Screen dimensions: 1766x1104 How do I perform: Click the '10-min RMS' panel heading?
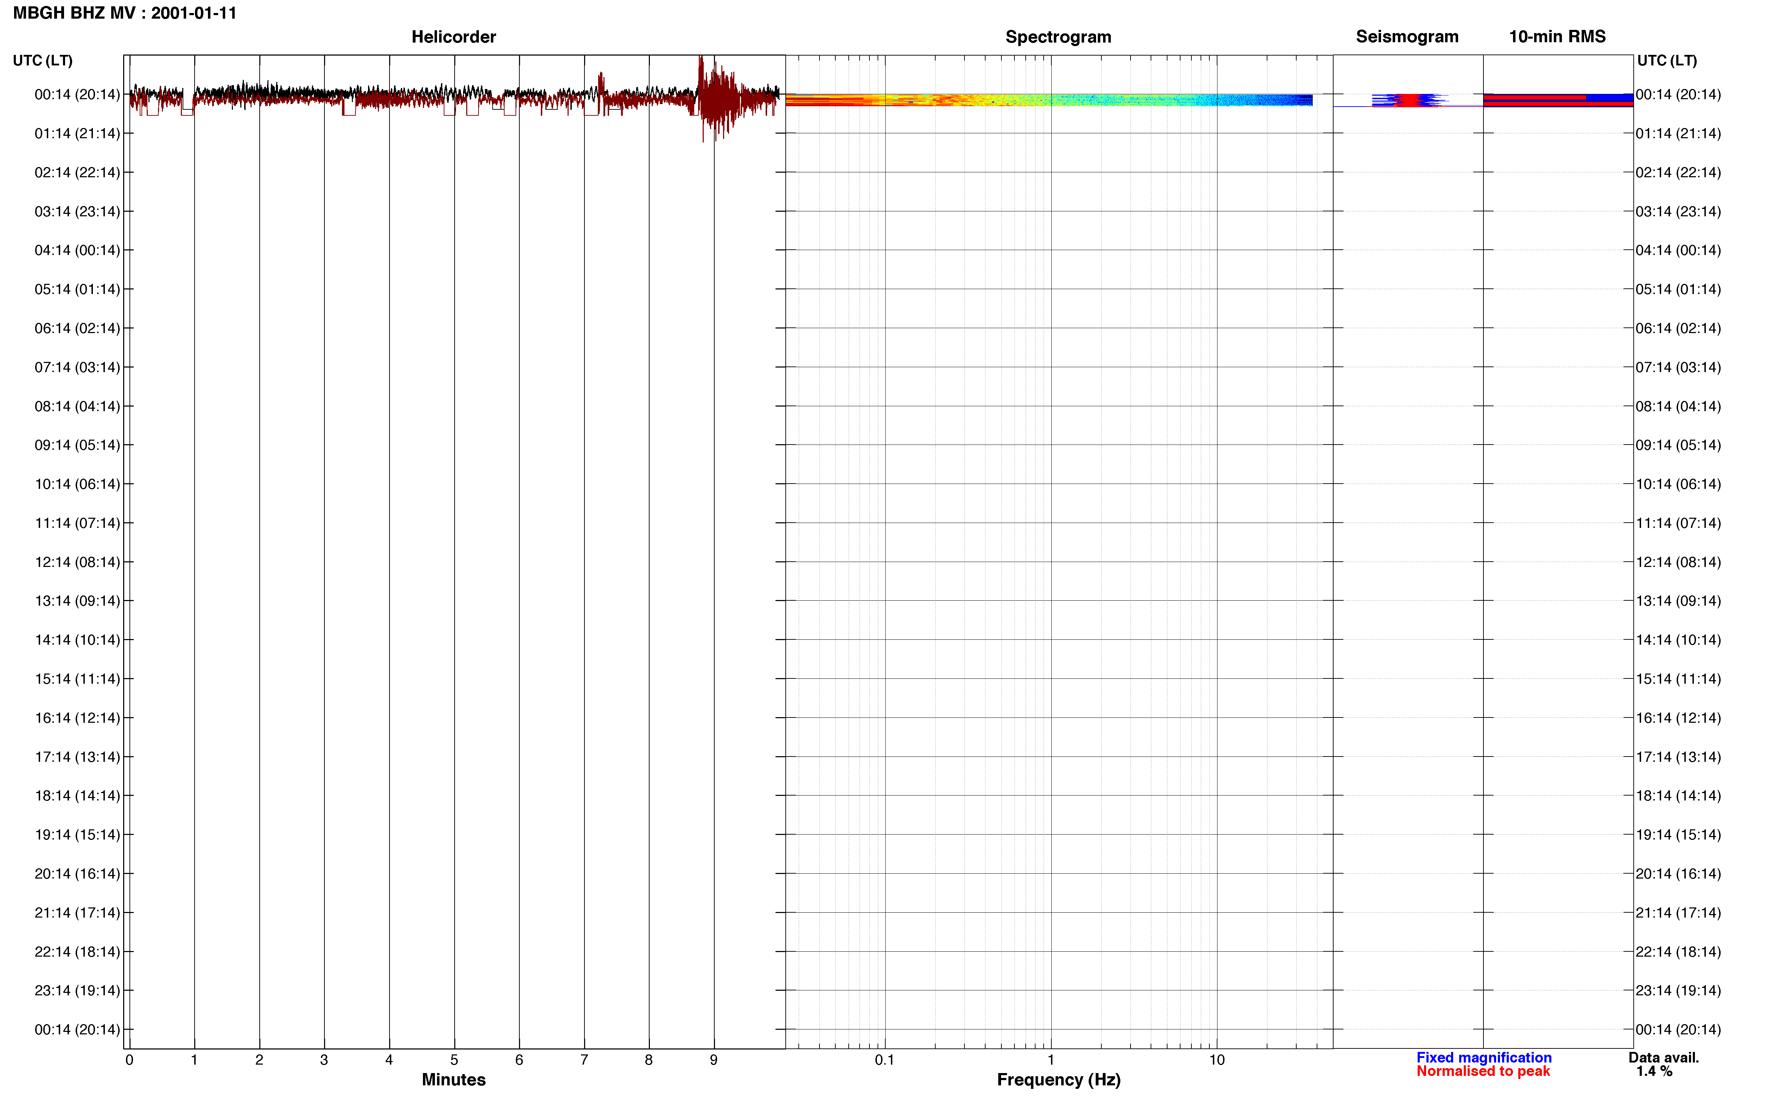(1557, 37)
